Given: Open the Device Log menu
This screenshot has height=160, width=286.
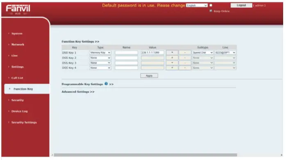Looking at the screenshot, I should [x=20, y=111].
